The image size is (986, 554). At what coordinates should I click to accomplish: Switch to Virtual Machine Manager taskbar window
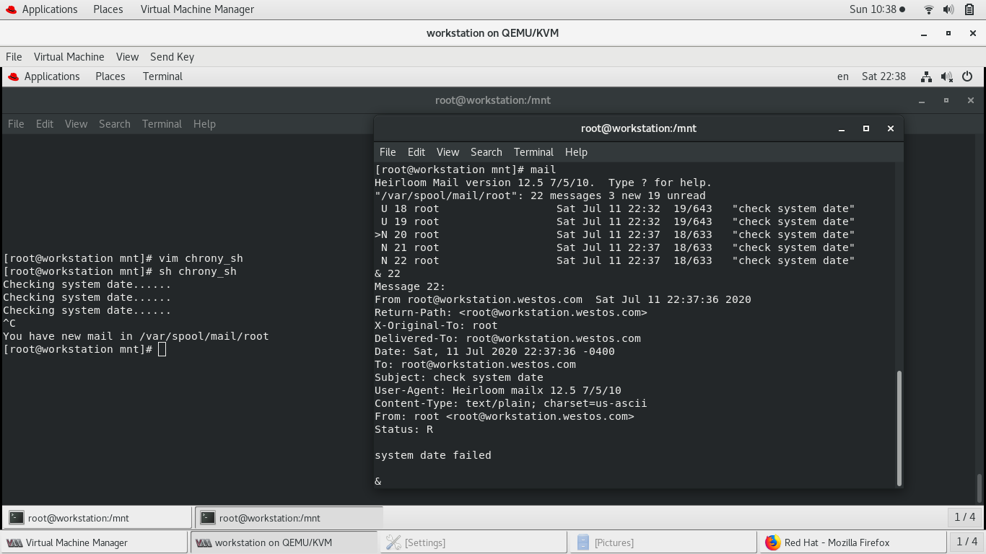point(95,542)
